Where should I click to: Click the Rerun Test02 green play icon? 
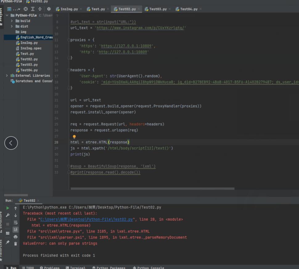[x=8, y=208]
